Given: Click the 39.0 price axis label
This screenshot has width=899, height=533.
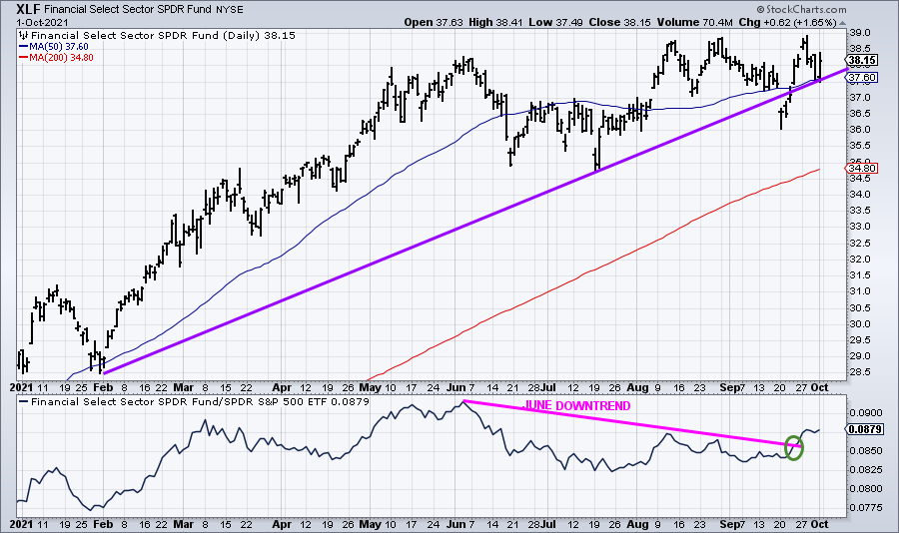Looking at the screenshot, I should tap(861, 33).
